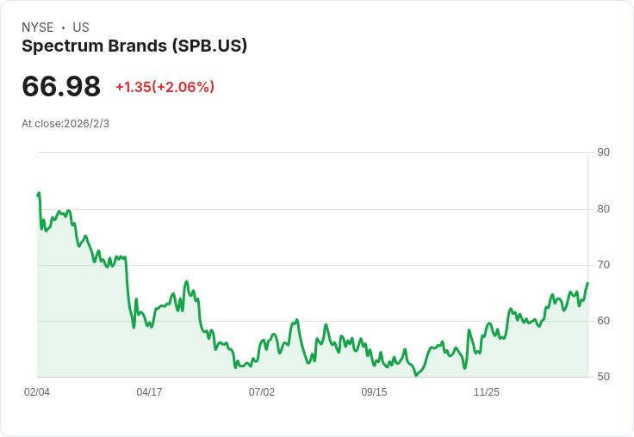Image resolution: width=634 pixels, height=437 pixels.
Task: Click the 70 price axis label
Action: [603, 265]
